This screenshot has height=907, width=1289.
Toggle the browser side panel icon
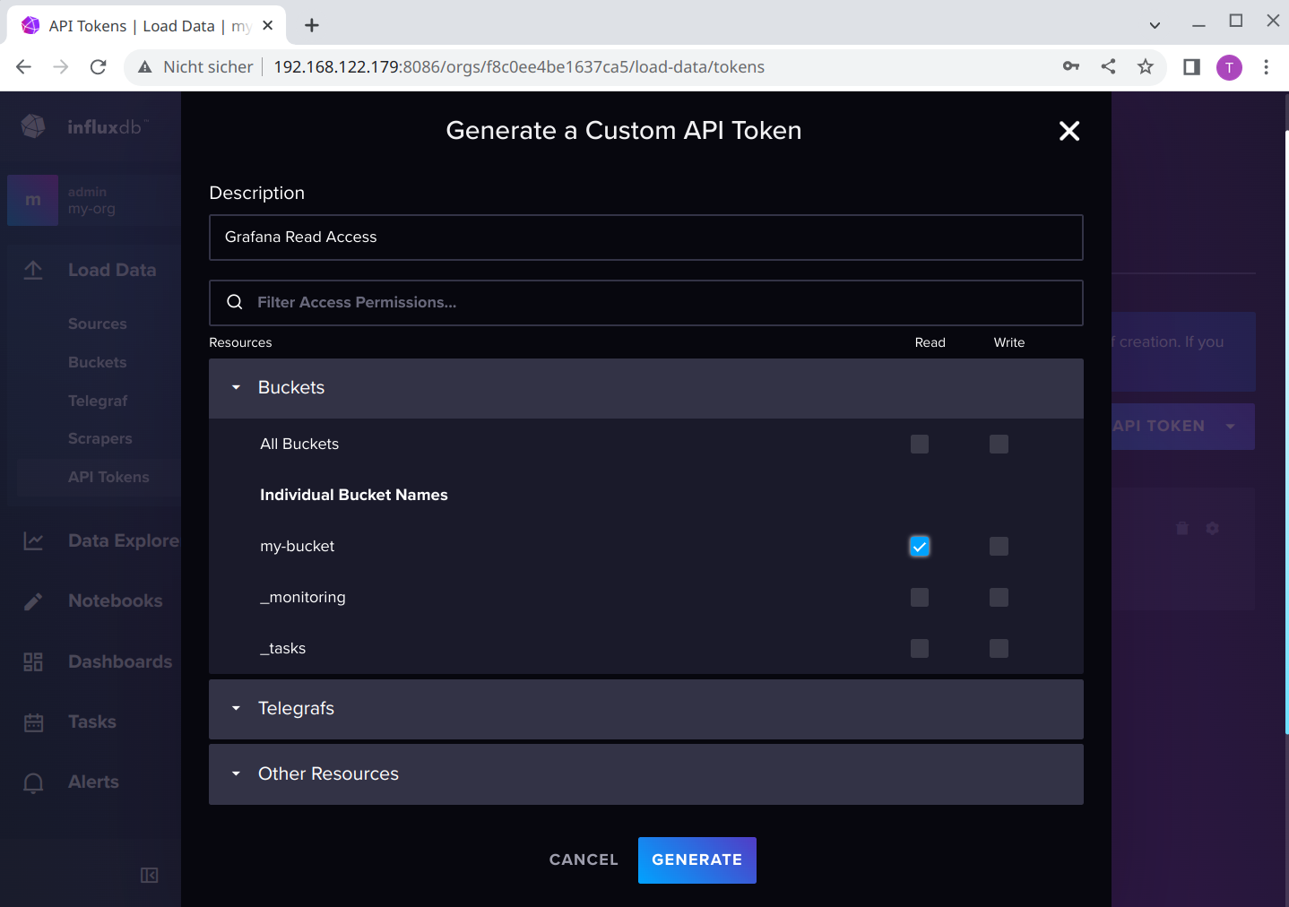click(1191, 67)
